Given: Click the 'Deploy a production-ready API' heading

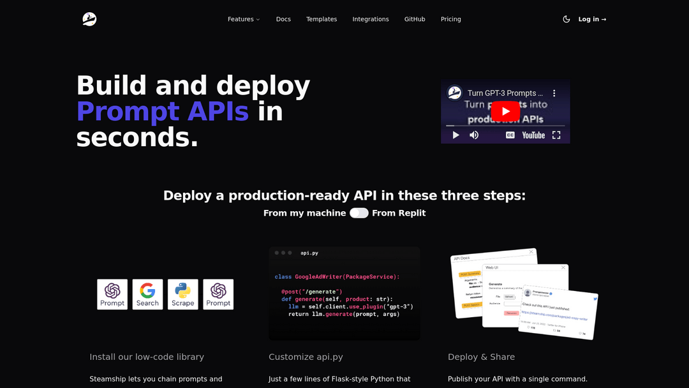Looking at the screenshot, I should click(344, 195).
